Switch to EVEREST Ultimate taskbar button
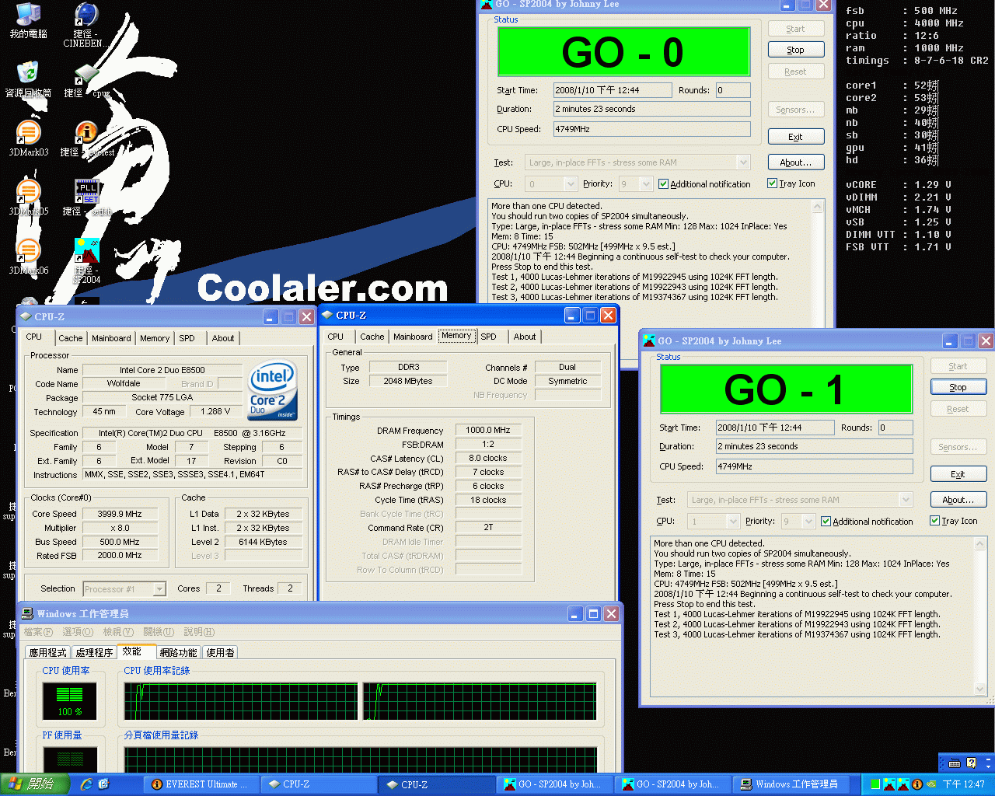This screenshot has width=995, height=796. [201, 784]
